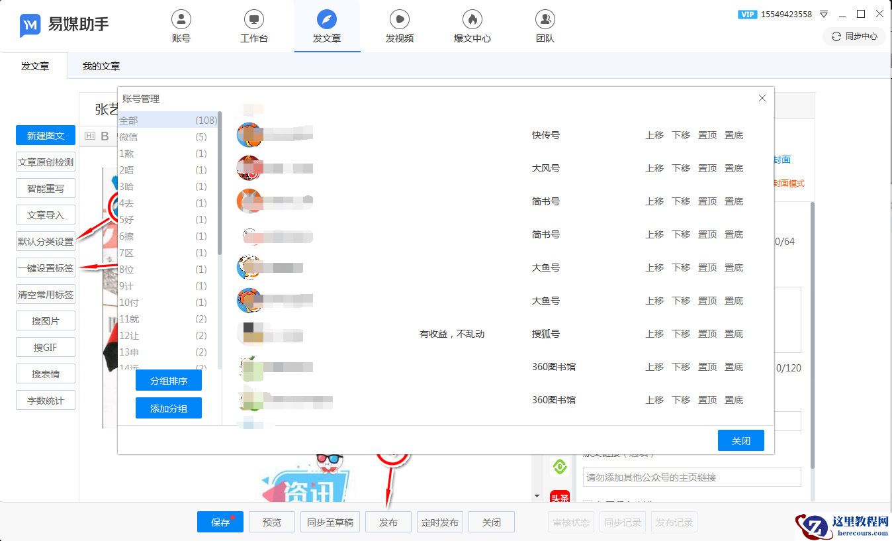The image size is (892, 541).
Task: Click the 字数统计 word count button
Action: point(46,400)
